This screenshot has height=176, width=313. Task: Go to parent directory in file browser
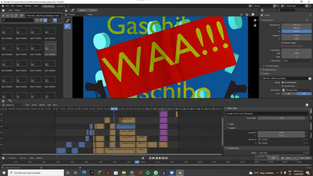pyautogui.click(x=12, y=16)
